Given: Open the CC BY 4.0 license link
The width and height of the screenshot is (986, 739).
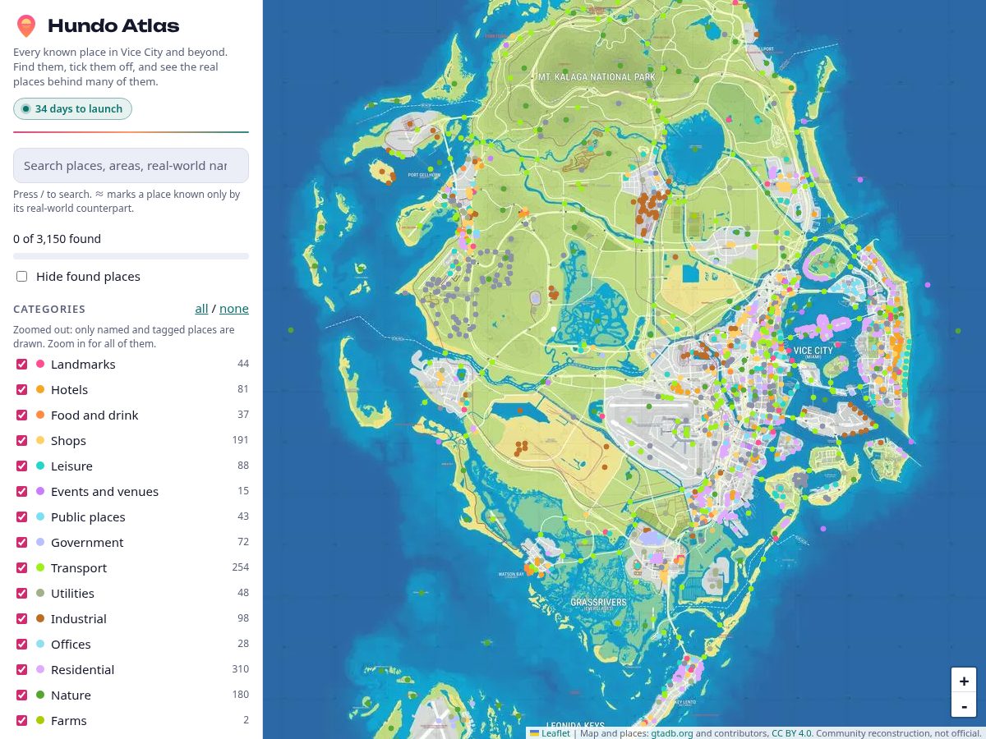Looking at the screenshot, I should point(791,733).
